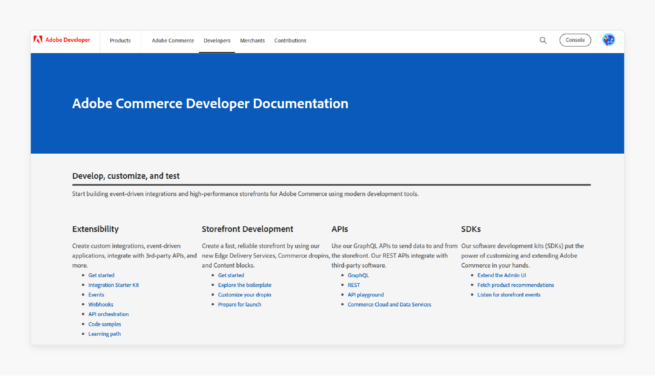Click the Adobe logo icon

click(x=38, y=40)
